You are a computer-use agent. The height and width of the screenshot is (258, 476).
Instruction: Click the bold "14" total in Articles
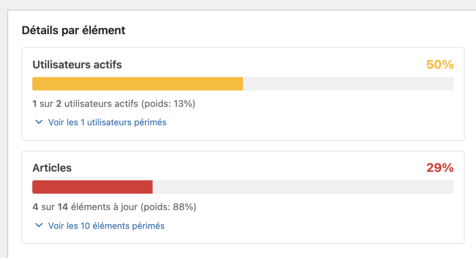coord(63,207)
